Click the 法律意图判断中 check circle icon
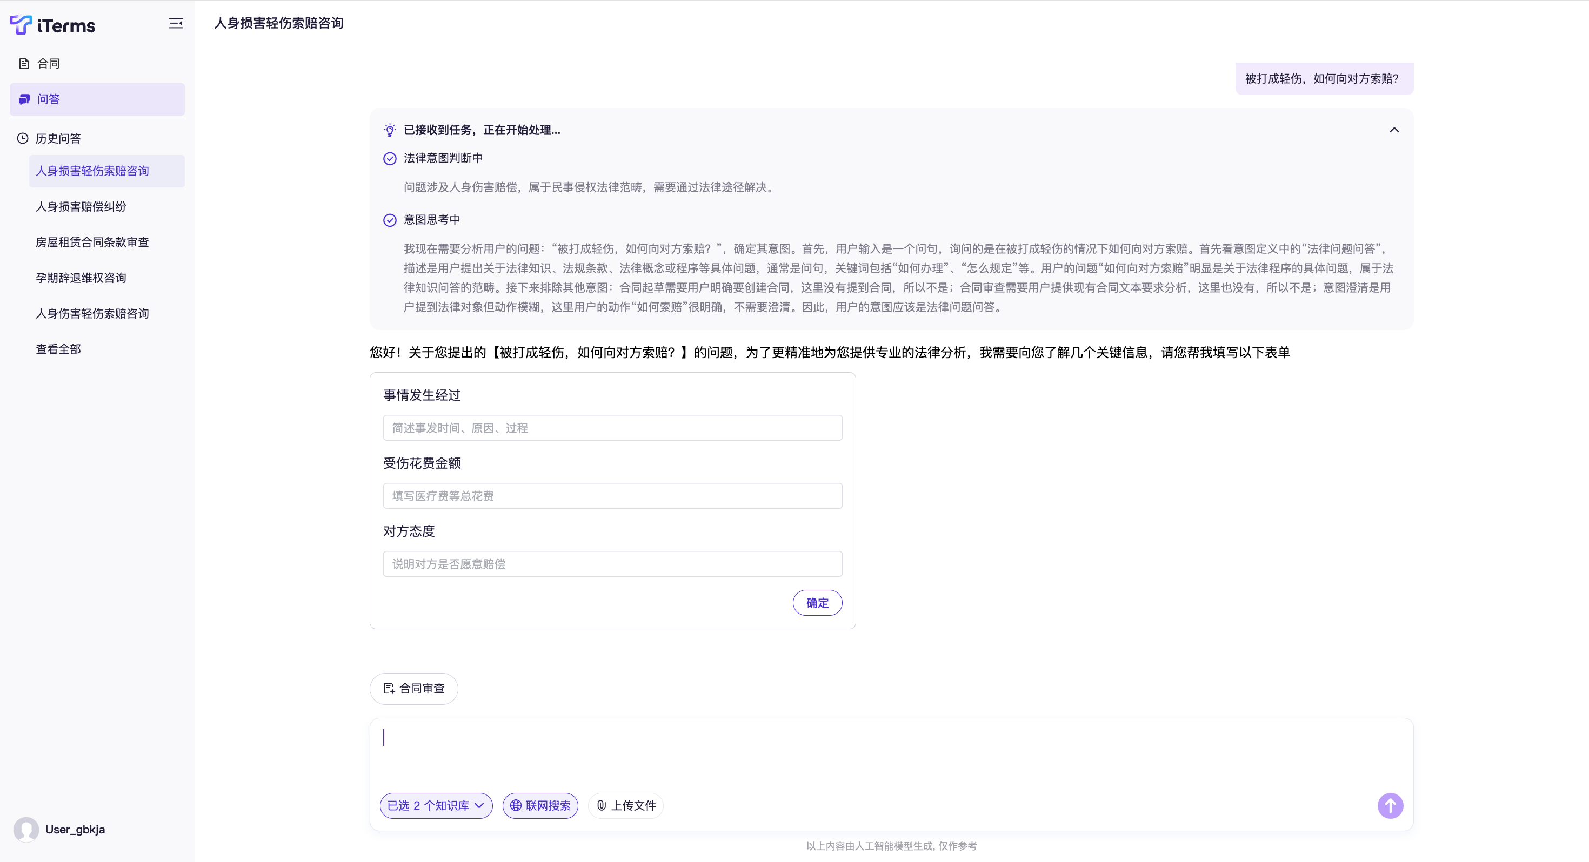Screen dimensions: 1589x862 389,158
